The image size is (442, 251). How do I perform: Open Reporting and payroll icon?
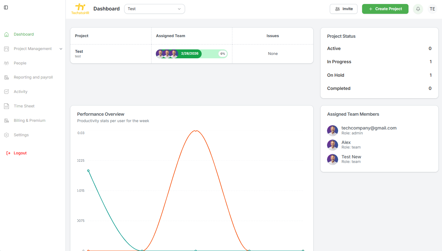[6, 77]
